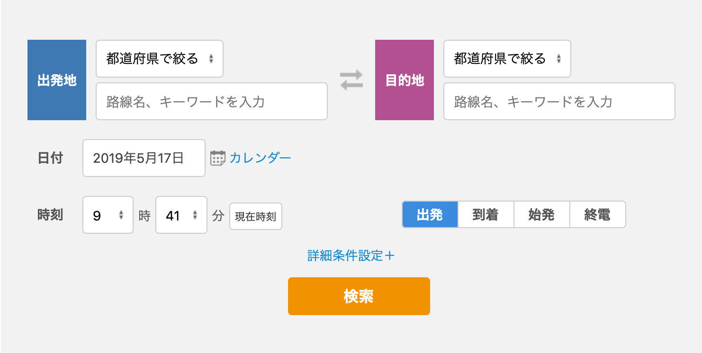Select the 到着 arrival option

[x=485, y=214]
